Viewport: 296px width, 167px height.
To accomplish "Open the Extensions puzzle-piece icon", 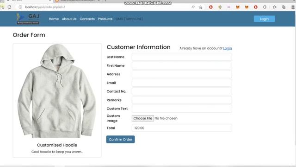I will click(265, 7).
